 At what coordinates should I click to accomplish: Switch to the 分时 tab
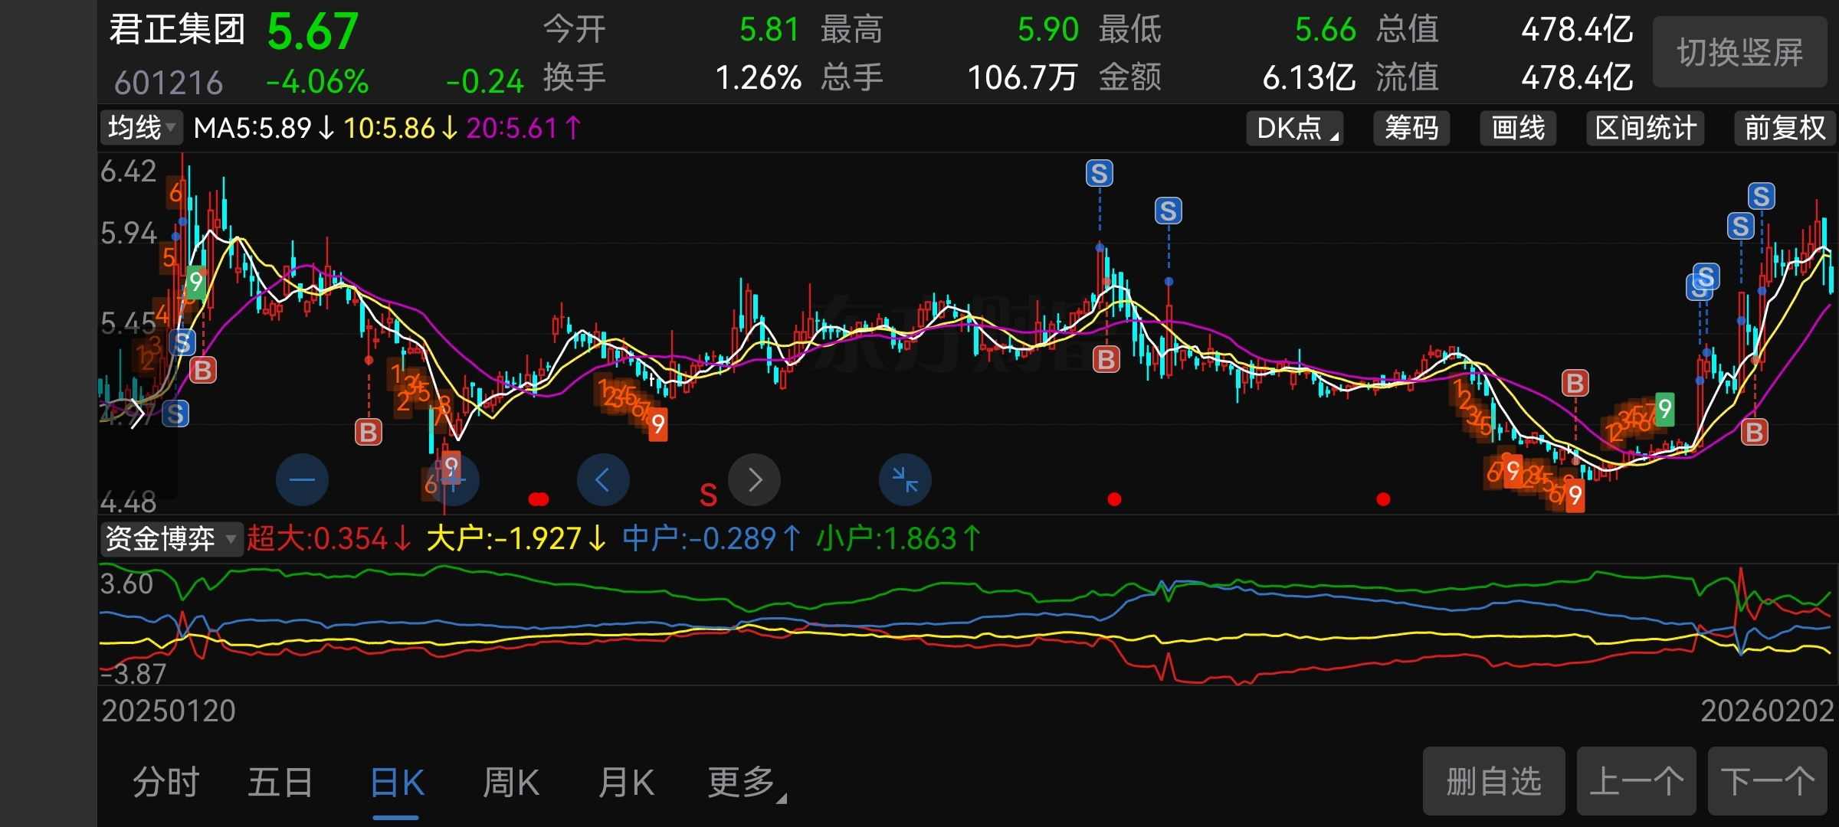click(x=166, y=783)
